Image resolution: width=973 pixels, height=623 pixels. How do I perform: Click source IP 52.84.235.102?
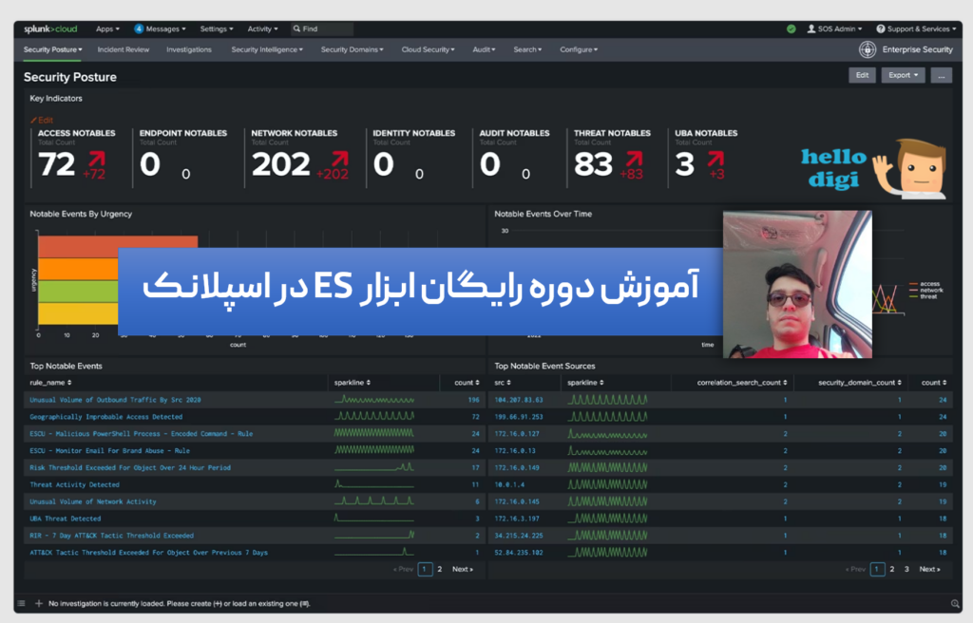coord(519,553)
